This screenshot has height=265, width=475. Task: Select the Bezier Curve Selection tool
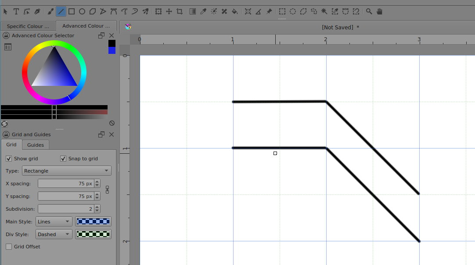pyautogui.click(x=345, y=11)
